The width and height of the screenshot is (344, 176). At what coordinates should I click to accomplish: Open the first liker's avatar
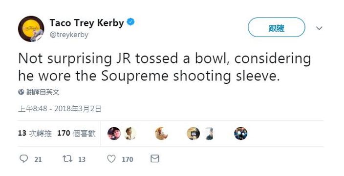click(x=114, y=133)
